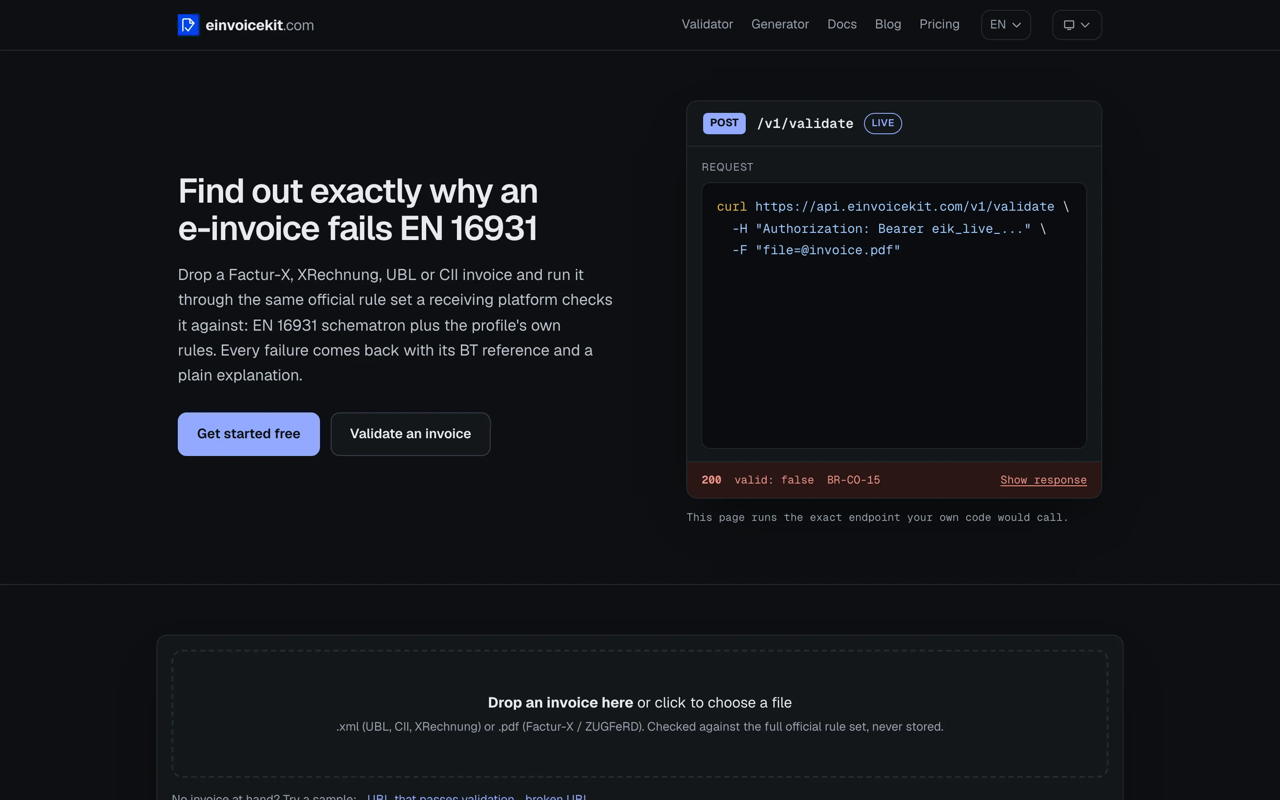Click the Get started free button
Screen dimensions: 1280x800
248,434
